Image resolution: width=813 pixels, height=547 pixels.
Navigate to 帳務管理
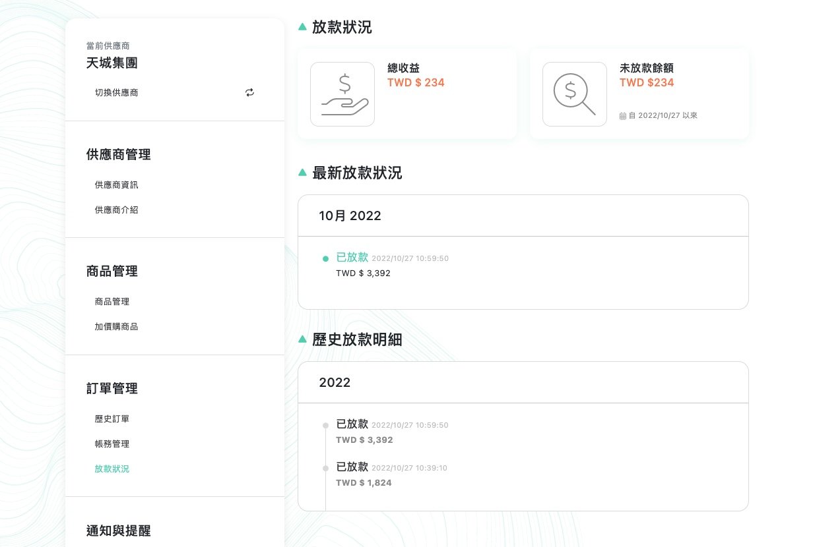[x=112, y=444]
